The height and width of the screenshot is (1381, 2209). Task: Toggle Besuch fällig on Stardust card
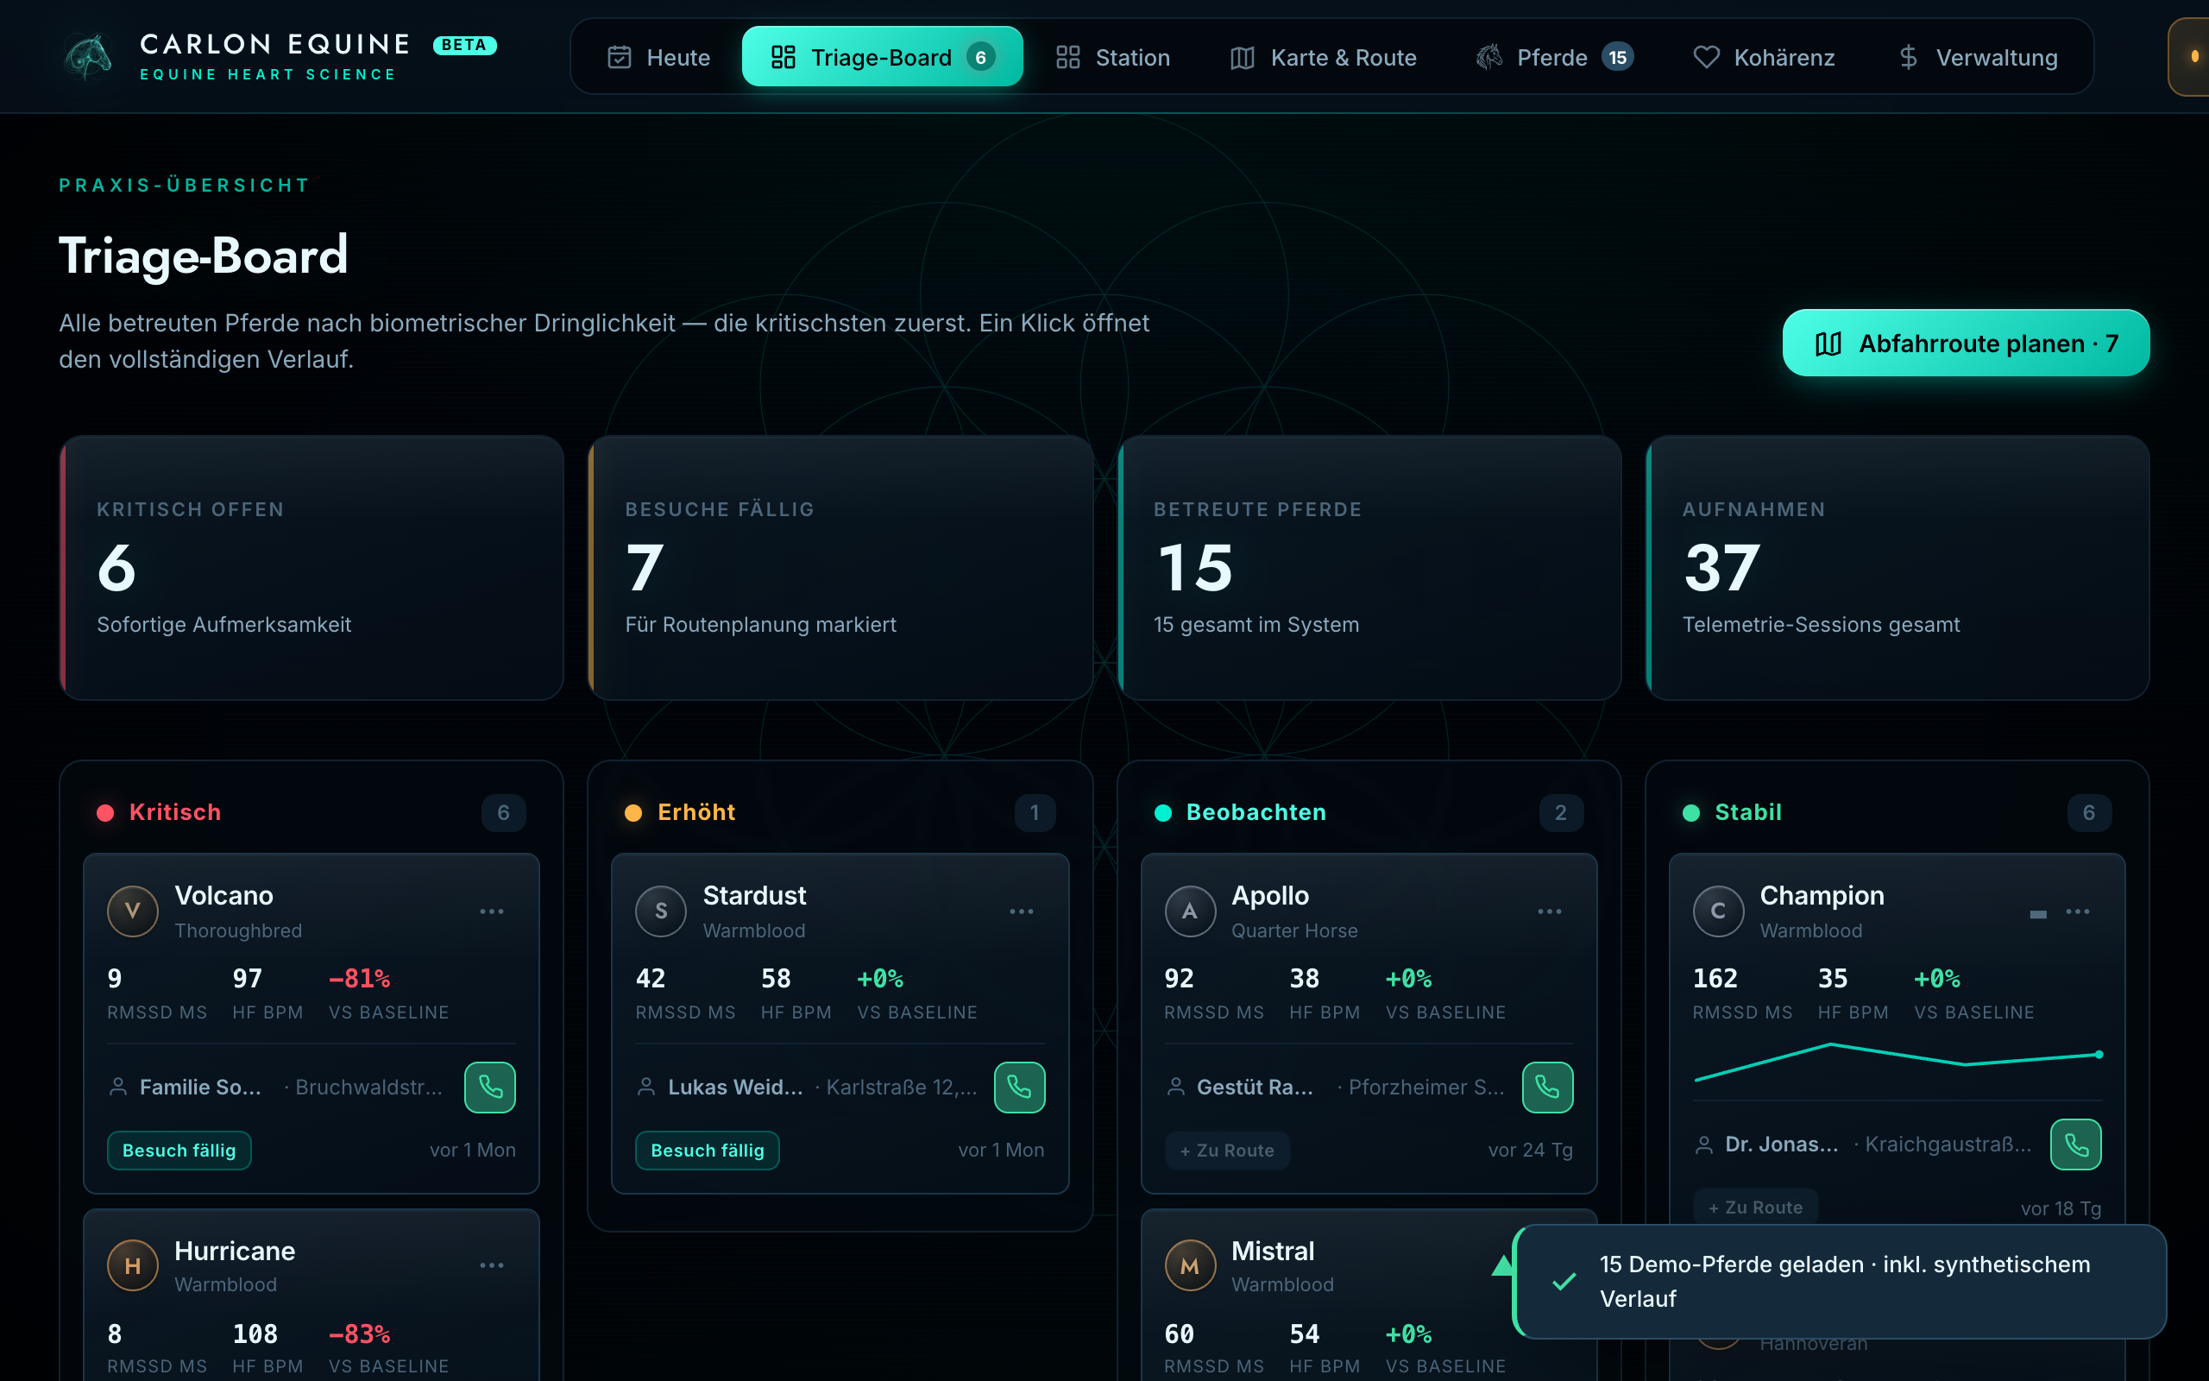708,1150
